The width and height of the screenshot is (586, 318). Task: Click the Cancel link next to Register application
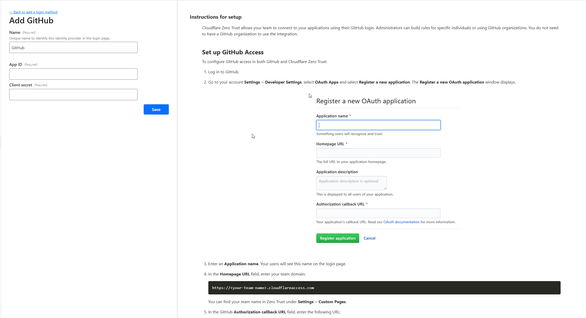[x=369, y=238]
